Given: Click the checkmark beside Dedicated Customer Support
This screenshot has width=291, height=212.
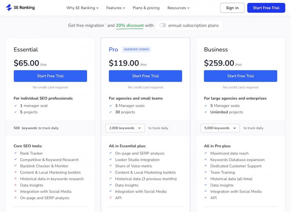Looking at the screenshot, I should coord(205,166).
